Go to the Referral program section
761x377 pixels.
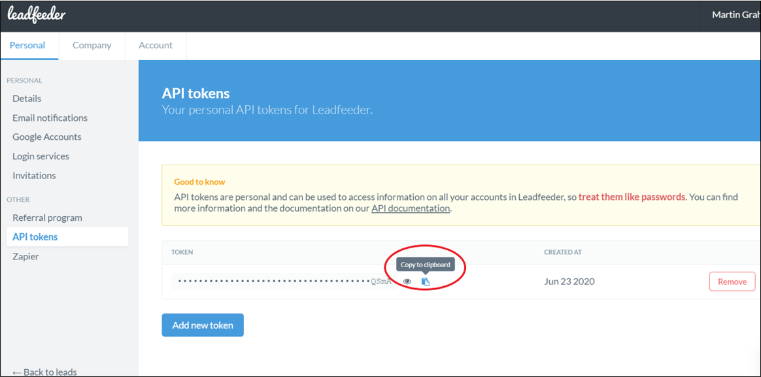click(x=47, y=217)
